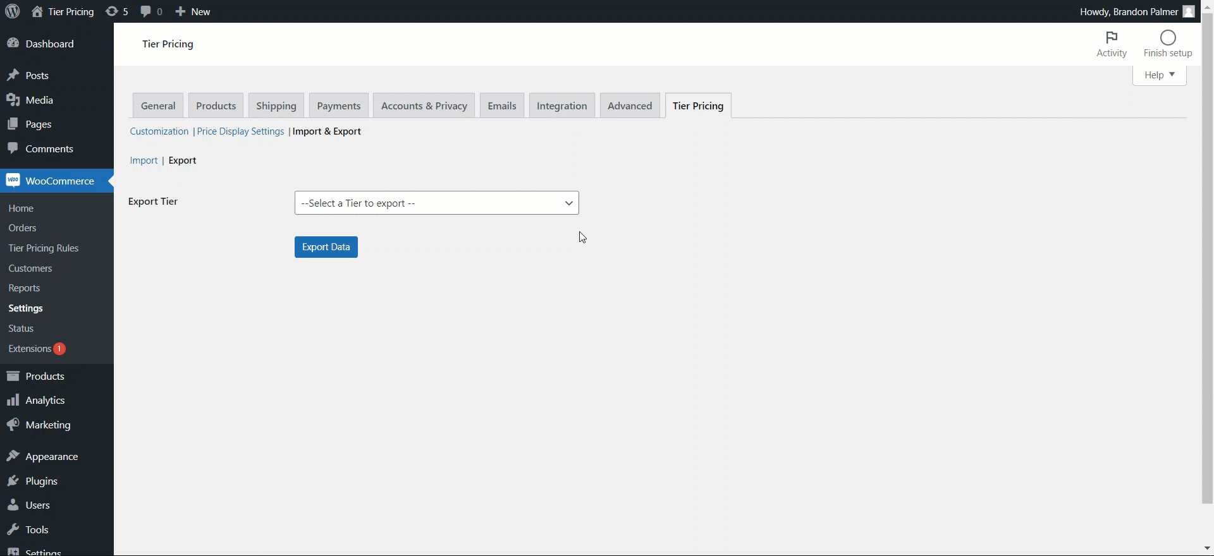Click the plus icon for New content
This screenshot has width=1214, height=556.
[x=180, y=11]
